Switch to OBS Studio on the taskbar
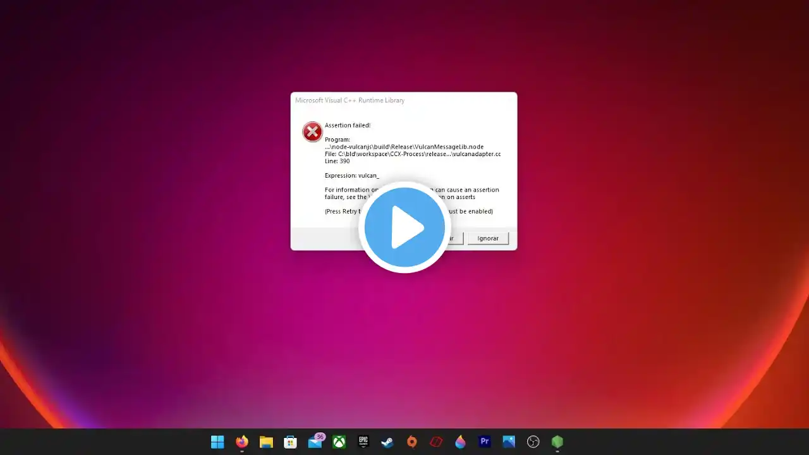 533,442
